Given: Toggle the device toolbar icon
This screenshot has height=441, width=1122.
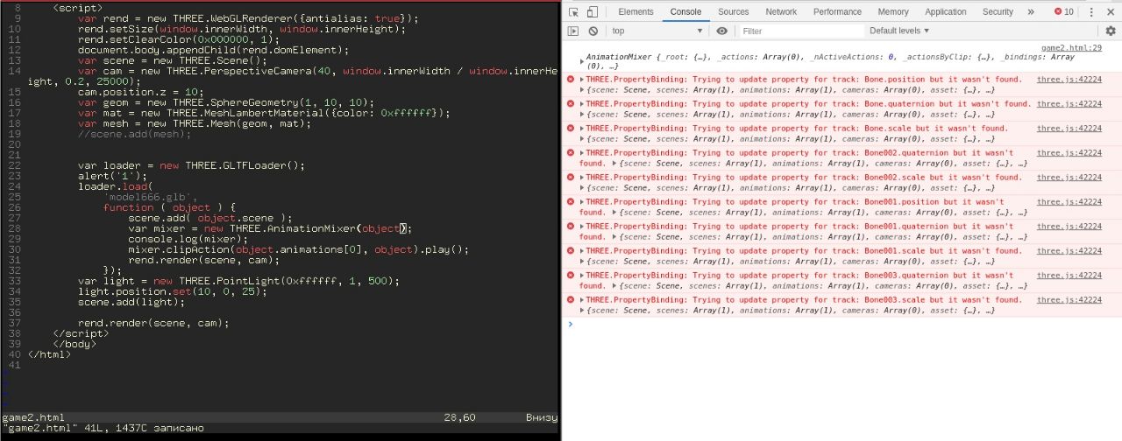Looking at the screenshot, I should coord(593,11).
